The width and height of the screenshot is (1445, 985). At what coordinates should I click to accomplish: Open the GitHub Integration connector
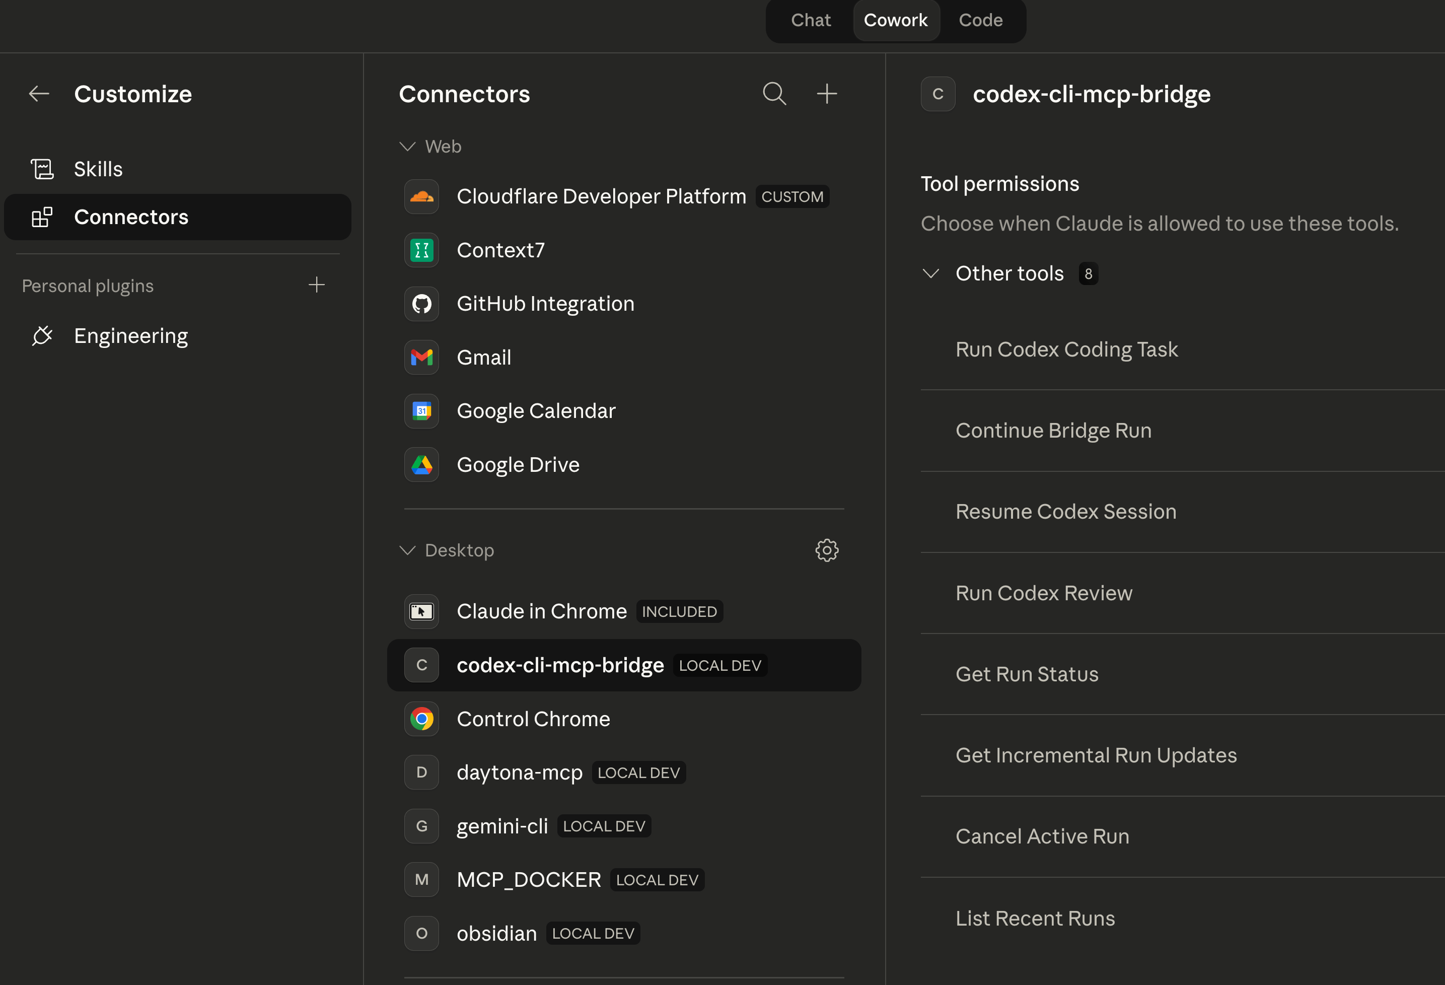coord(545,304)
